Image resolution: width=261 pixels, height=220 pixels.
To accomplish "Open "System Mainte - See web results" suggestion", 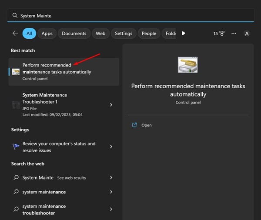I will click(64, 177).
